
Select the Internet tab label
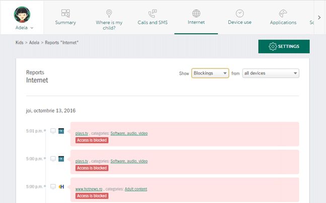click(196, 22)
